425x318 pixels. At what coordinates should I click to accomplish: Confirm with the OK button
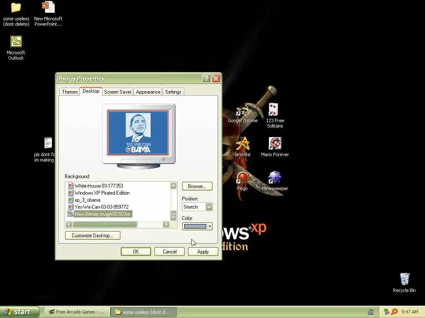(x=136, y=252)
